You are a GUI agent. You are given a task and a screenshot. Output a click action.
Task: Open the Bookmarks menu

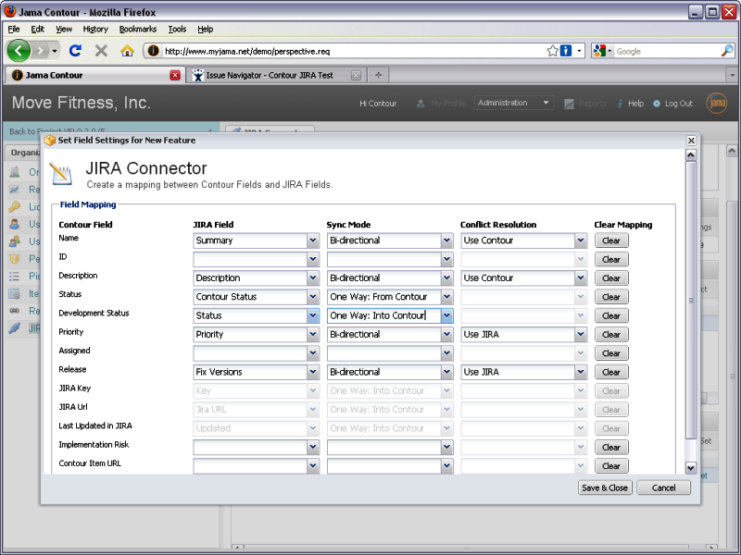point(137,29)
